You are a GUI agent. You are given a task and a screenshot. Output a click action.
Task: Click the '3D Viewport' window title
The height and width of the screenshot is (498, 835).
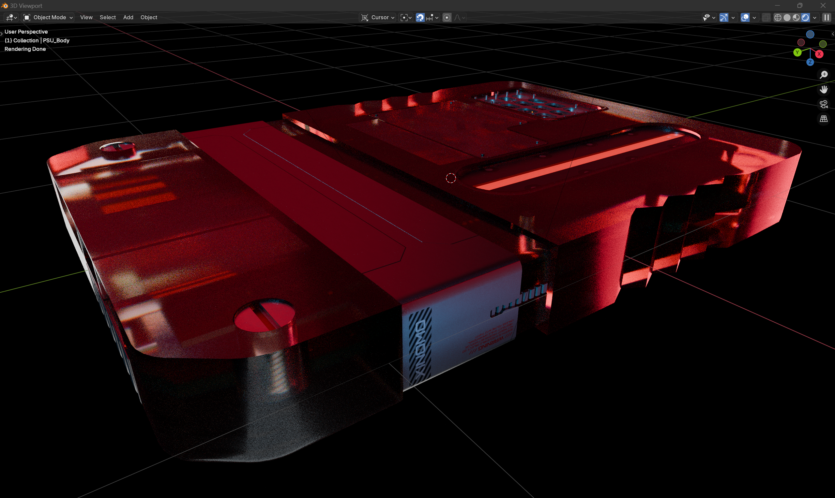(26, 6)
